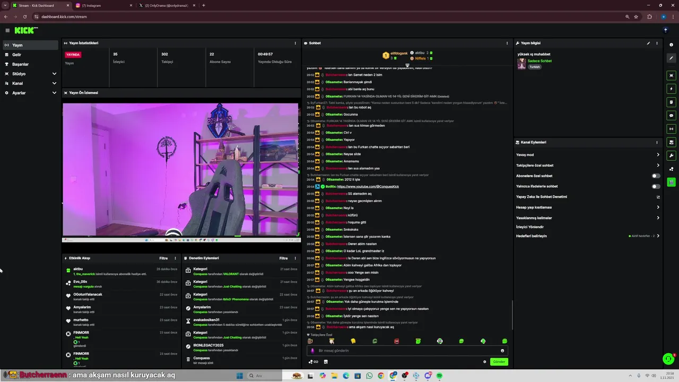Click the green highlighted icon in right rail

click(x=671, y=182)
